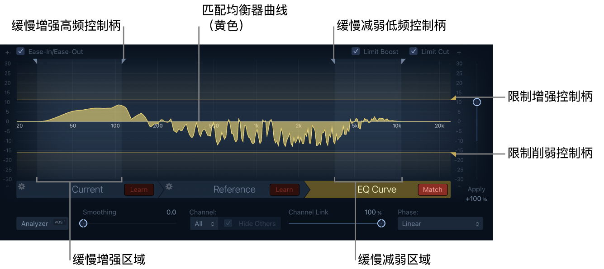Disable the Limit Boost checkbox
Viewport: 604px width, 269px height.
coord(356,51)
